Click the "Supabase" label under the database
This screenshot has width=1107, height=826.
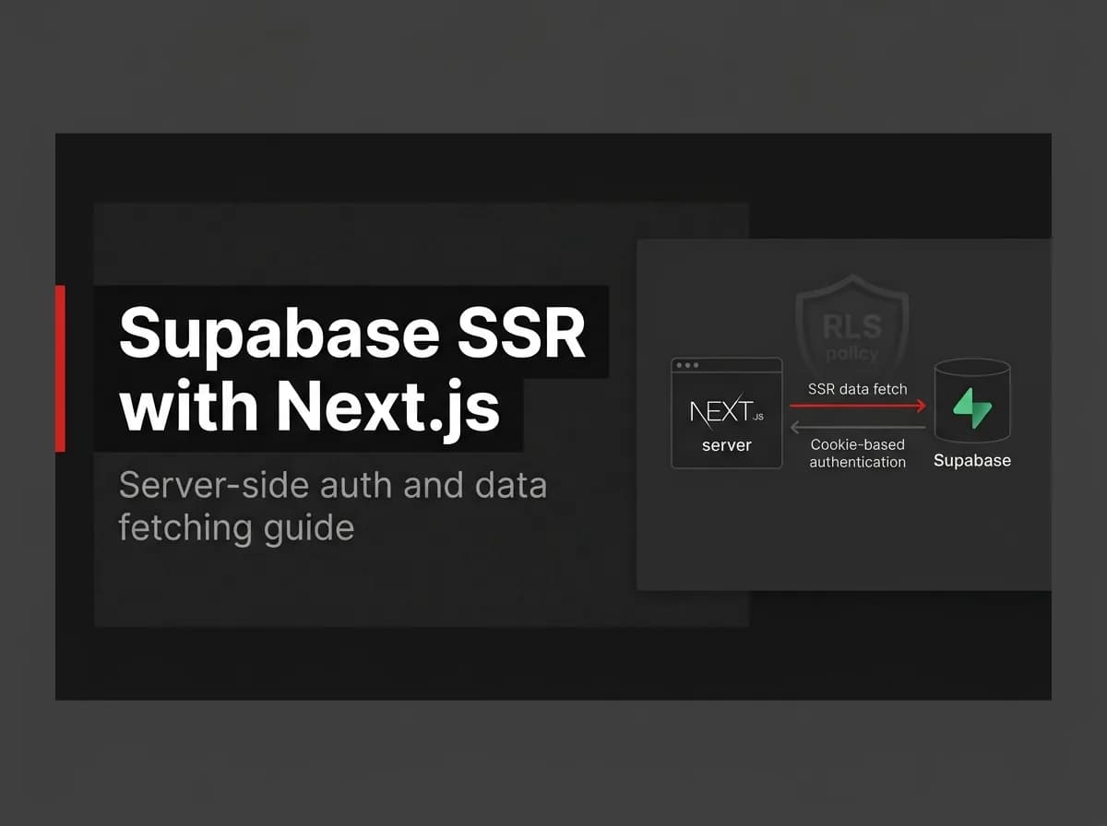[972, 460]
